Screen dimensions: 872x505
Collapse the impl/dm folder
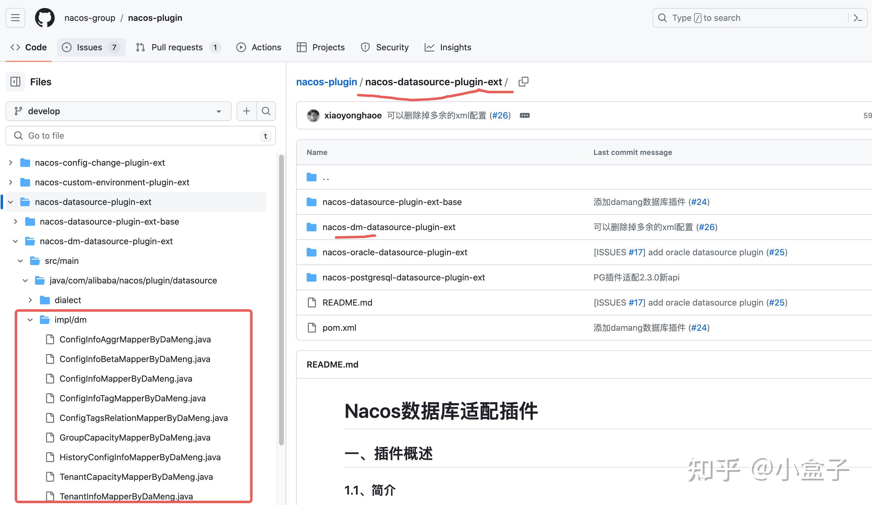pyautogui.click(x=30, y=319)
